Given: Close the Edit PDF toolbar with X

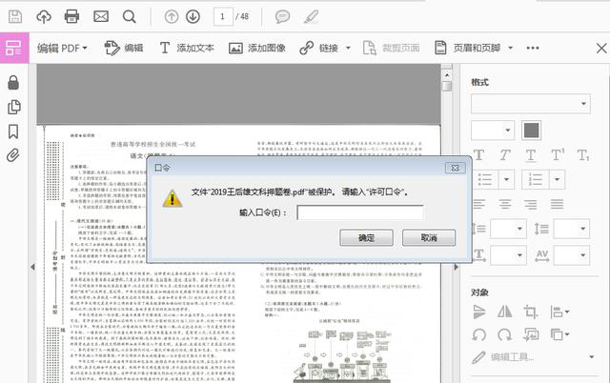Looking at the screenshot, I should [x=601, y=49].
